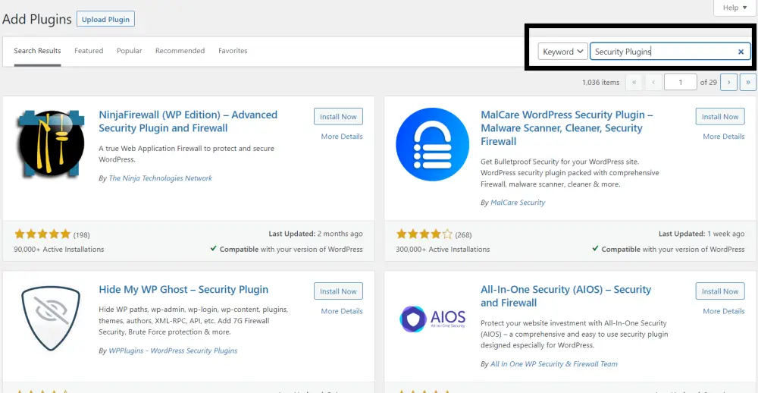This screenshot has height=393, width=758.
Task: Open the Featured plugins tab
Action: [89, 51]
